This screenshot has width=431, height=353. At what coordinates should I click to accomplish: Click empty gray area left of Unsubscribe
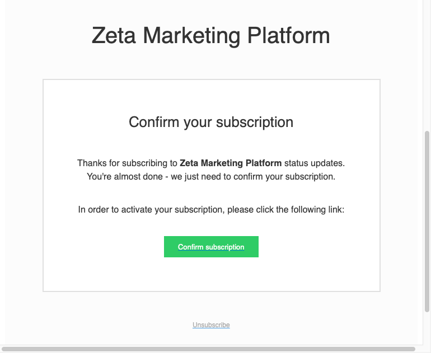point(101,325)
